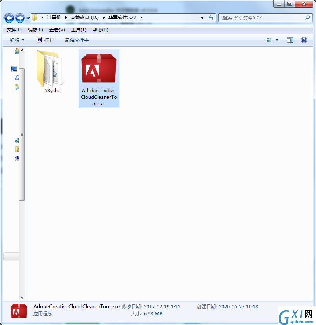Minimize the Explorer window
Viewport: 316px width, 325px height.
(279, 4)
